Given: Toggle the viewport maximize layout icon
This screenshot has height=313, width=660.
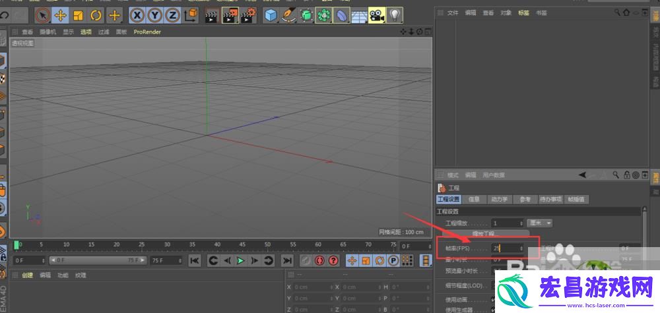Looking at the screenshot, I should [428, 32].
